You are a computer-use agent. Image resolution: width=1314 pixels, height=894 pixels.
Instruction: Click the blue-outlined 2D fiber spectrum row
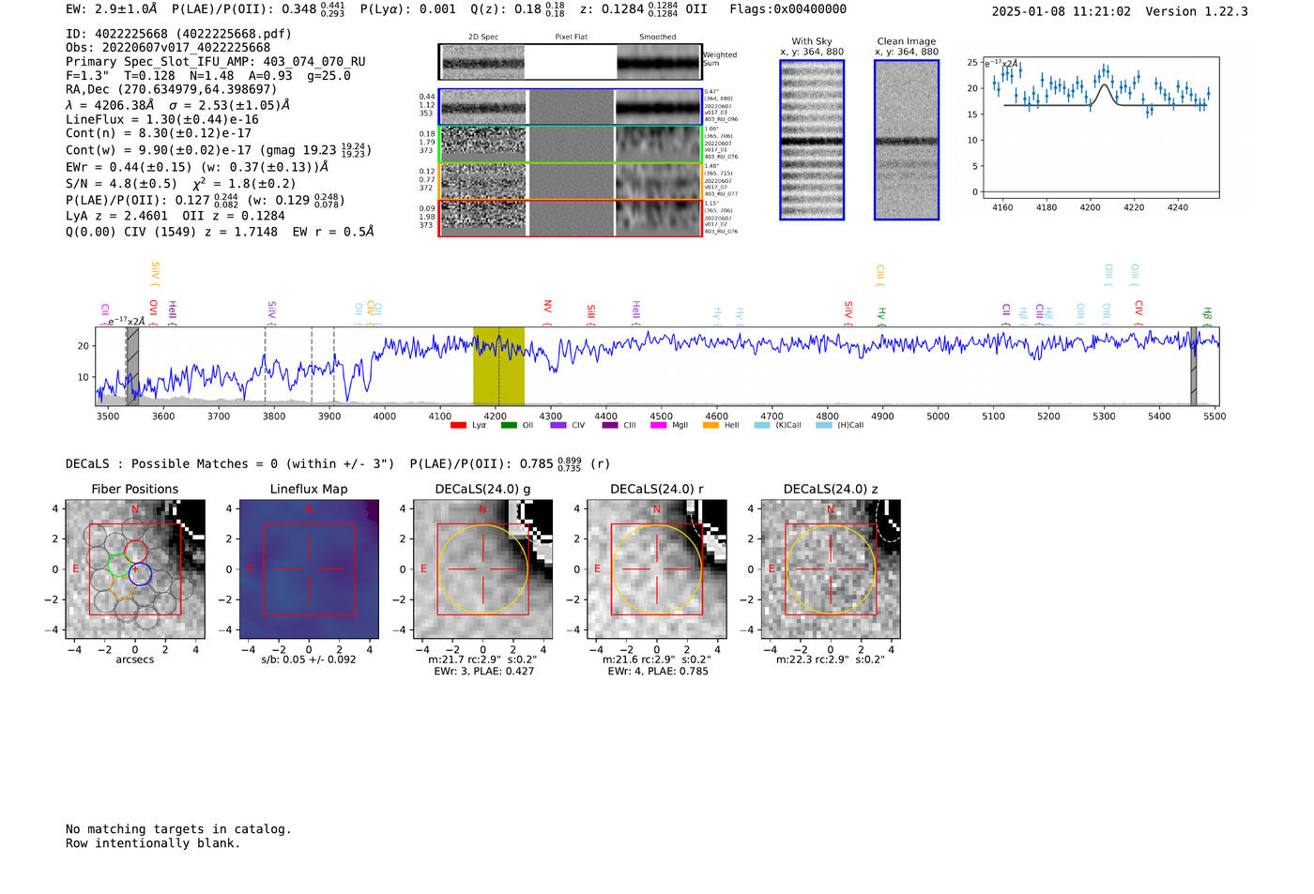[x=571, y=107]
